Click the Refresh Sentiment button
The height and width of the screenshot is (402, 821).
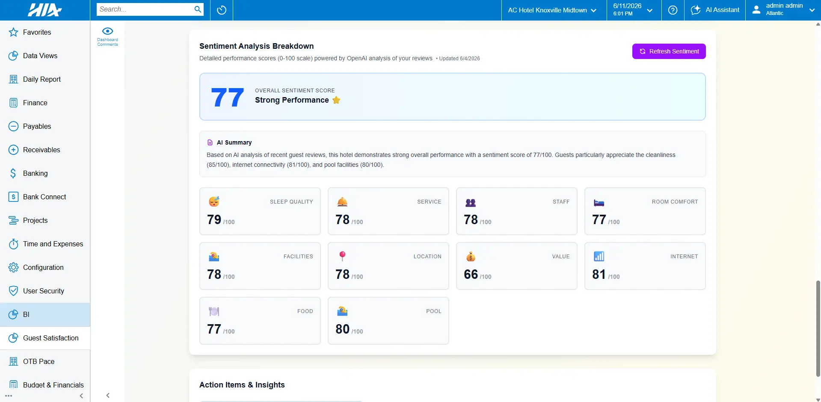pyautogui.click(x=669, y=51)
